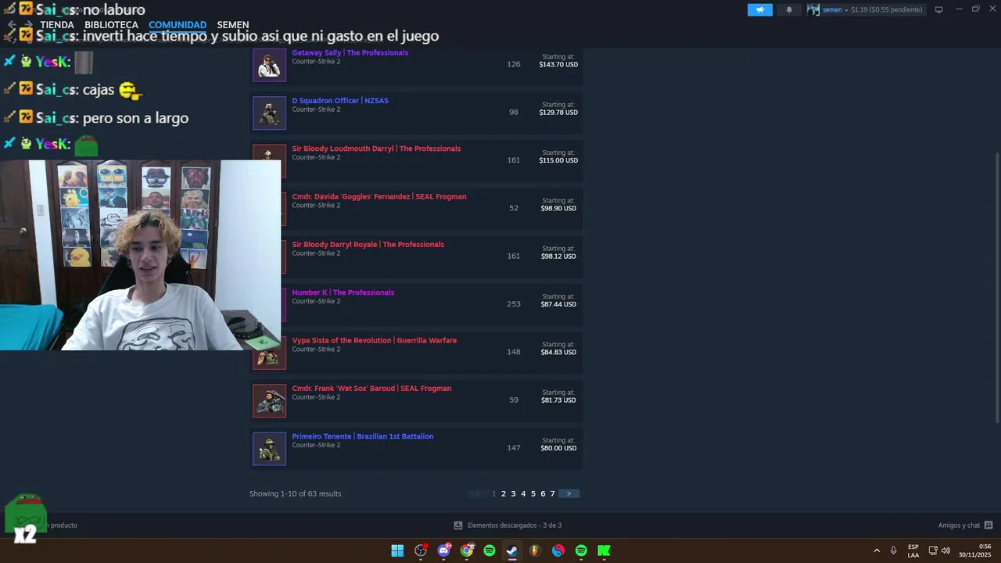Open the TIENDA menu
The width and height of the screenshot is (1001, 563).
[57, 25]
